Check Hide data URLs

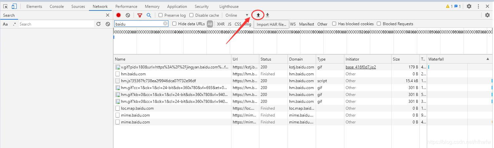tap(174, 24)
